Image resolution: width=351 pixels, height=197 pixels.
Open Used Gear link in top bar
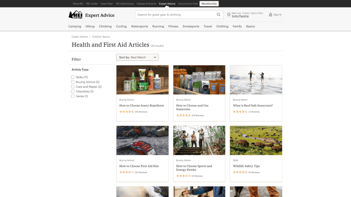click(107, 3)
